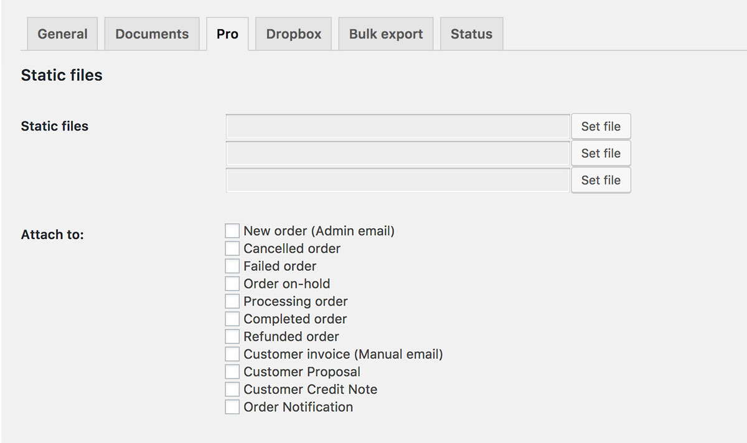Open the Status tab

coord(471,34)
